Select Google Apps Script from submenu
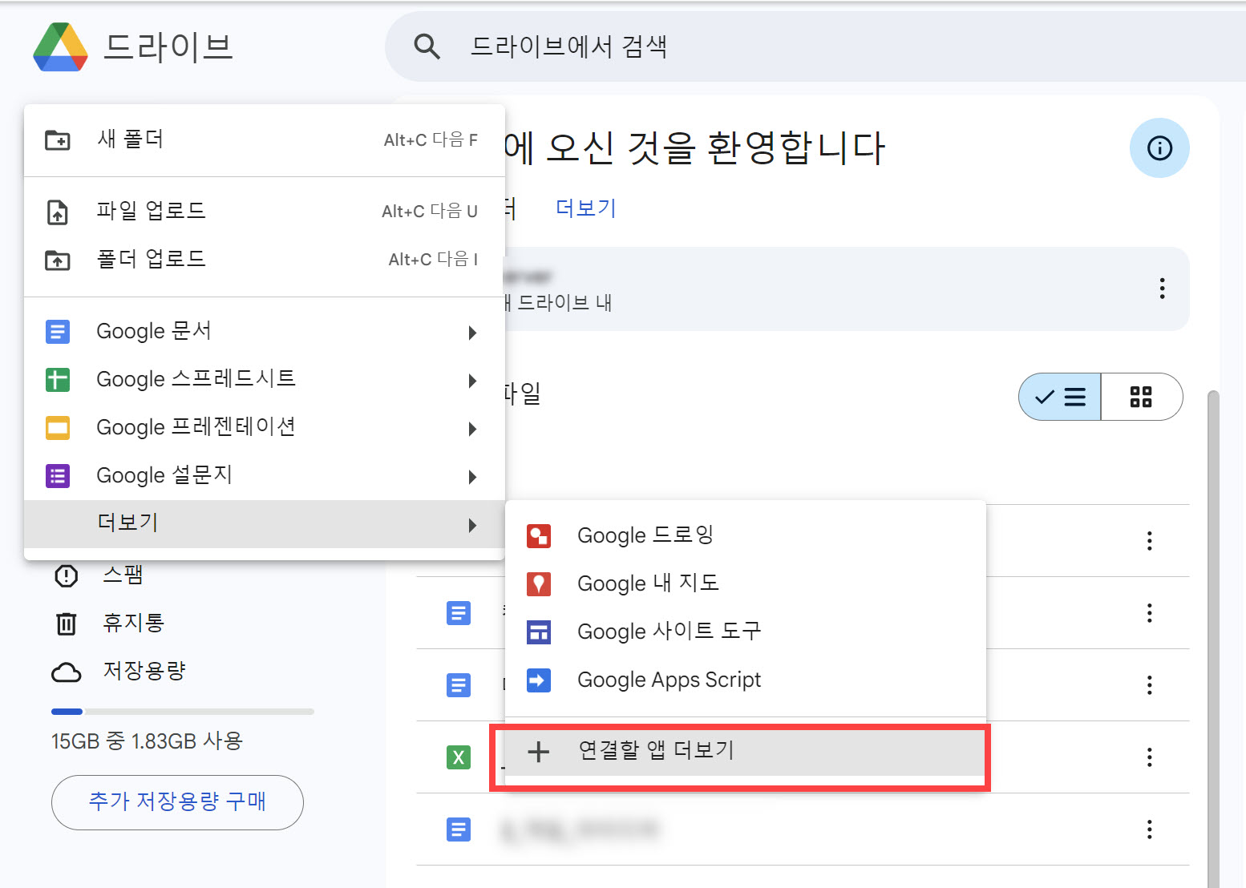 pyautogui.click(x=746, y=680)
